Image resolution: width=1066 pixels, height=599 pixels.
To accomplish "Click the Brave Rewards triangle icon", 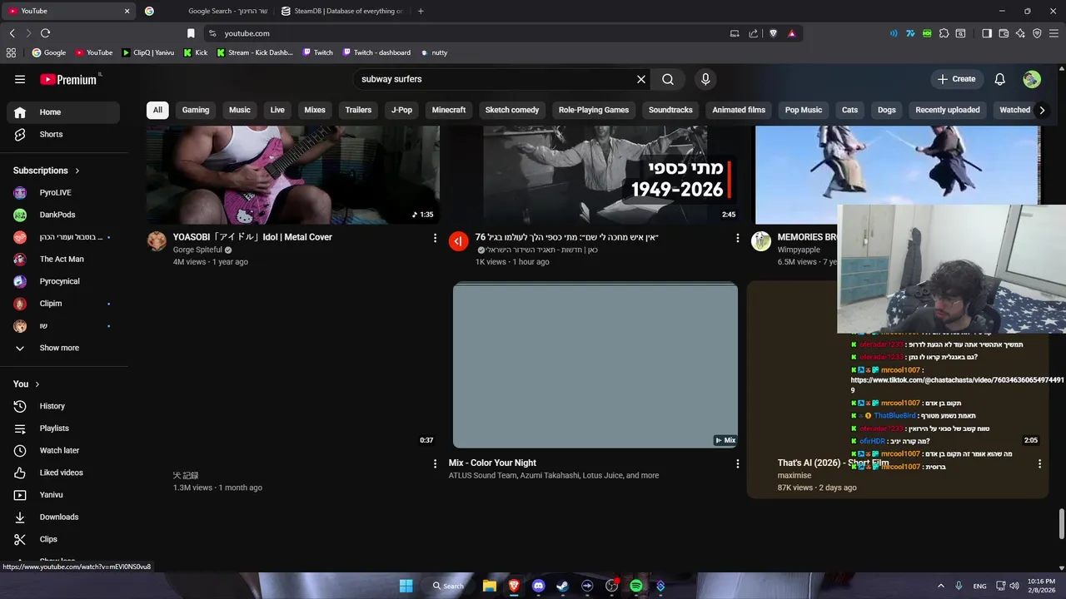I will point(791,33).
